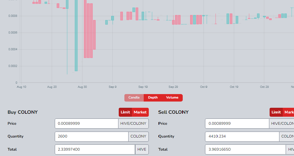Switch chart to Candle view
Viewport: 294px width, 156px height.
click(134, 98)
